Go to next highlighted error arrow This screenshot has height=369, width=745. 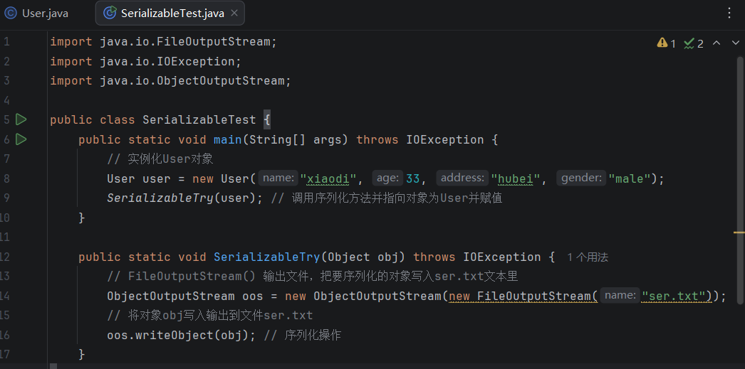tap(736, 43)
